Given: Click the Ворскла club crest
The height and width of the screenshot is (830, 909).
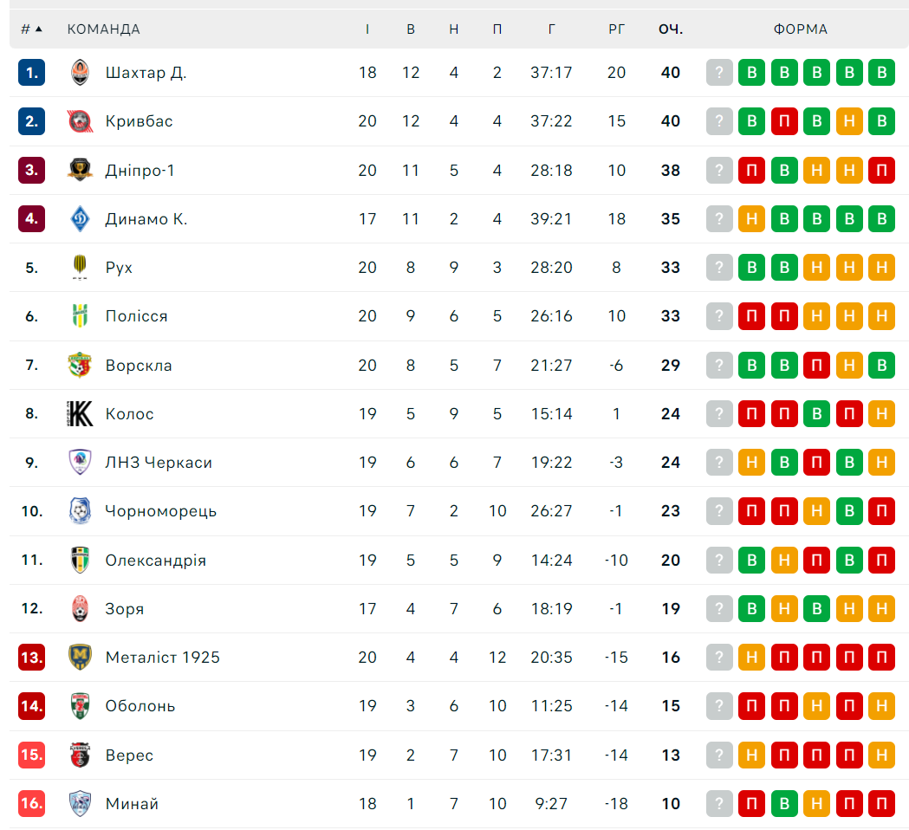Looking at the screenshot, I should click(x=80, y=365).
